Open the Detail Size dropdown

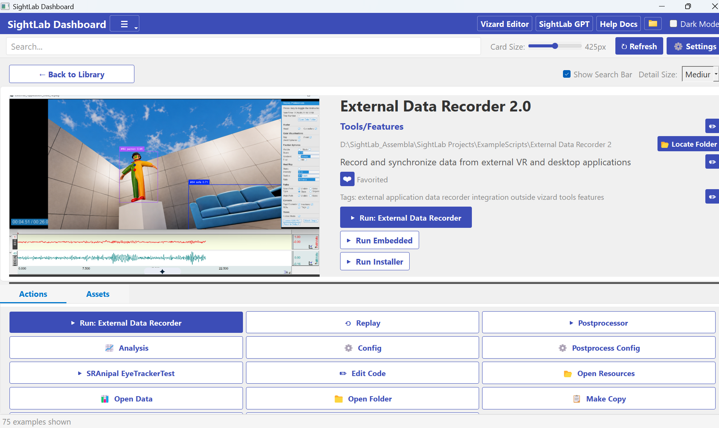[x=700, y=74]
